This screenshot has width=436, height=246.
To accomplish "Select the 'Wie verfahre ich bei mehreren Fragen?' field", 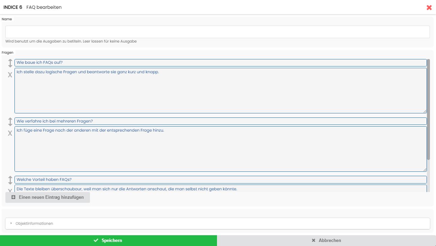I will [x=220, y=121].
